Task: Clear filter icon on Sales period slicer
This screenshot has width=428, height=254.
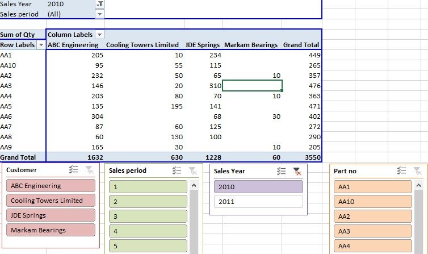Action: coord(192,170)
